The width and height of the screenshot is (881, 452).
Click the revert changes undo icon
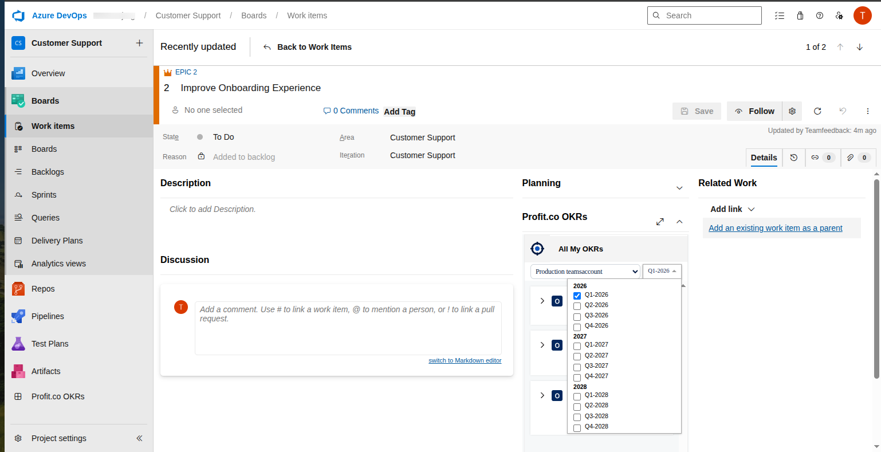[843, 111]
